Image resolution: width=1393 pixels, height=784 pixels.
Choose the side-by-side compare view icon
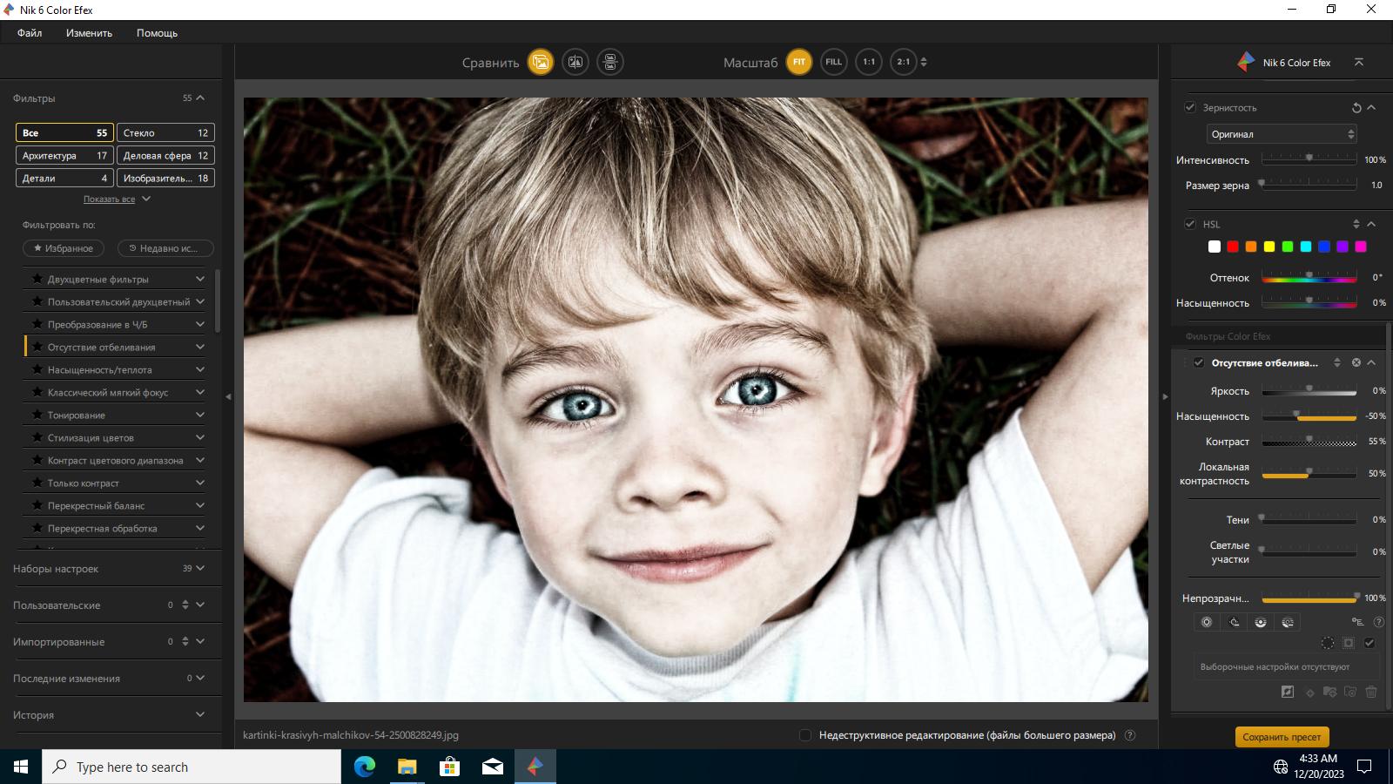[610, 62]
